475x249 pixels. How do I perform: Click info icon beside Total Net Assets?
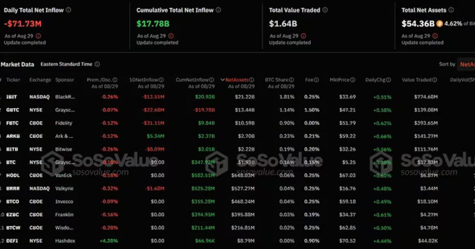(x=451, y=10)
